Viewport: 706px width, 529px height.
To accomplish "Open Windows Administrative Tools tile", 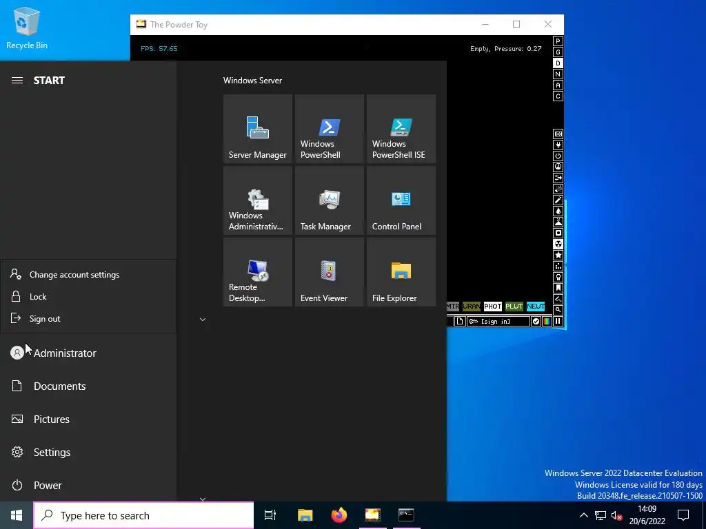I will tap(258, 200).
